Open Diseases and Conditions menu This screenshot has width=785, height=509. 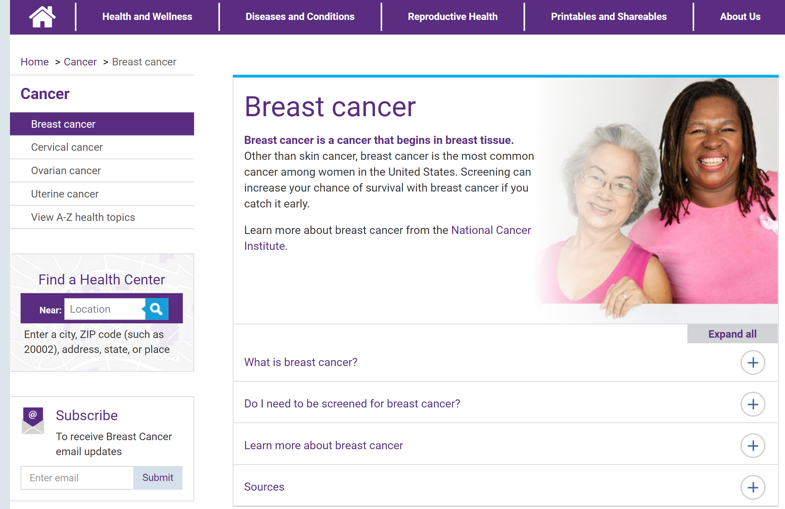300,17
